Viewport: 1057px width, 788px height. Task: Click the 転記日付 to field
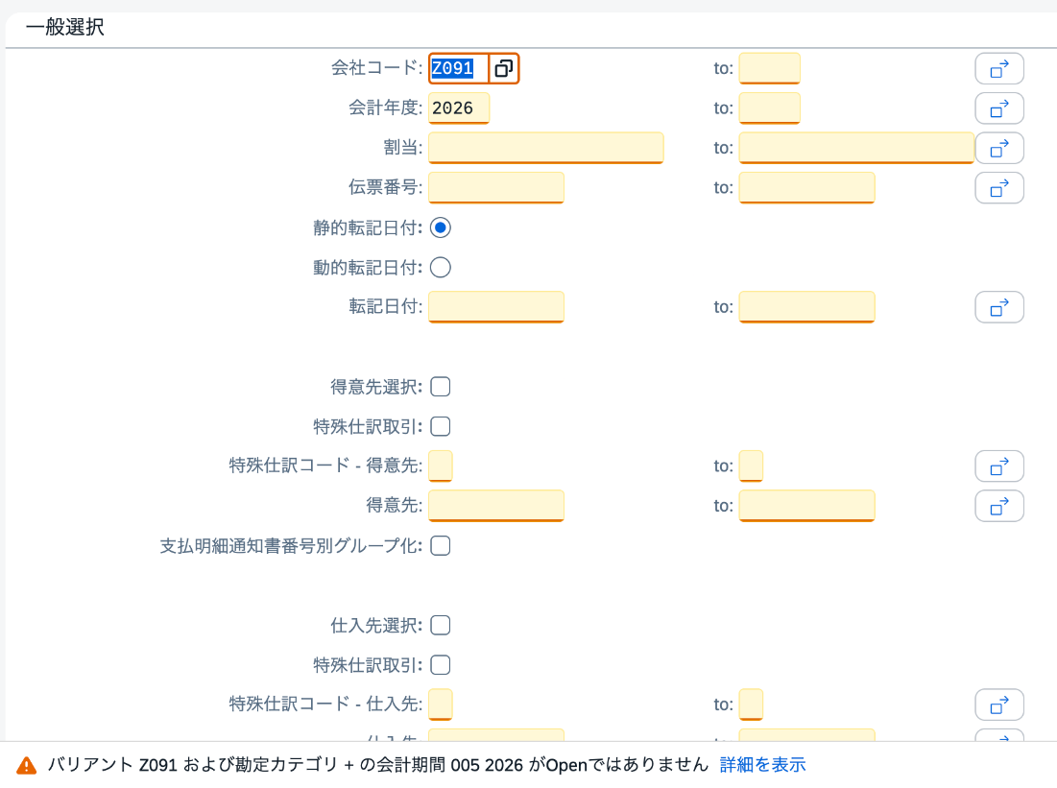point(806,307)
